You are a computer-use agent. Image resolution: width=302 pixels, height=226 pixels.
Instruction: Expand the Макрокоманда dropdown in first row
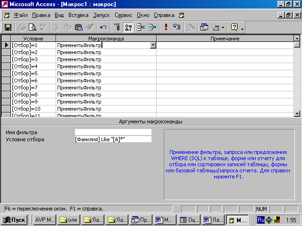point(153,45)
